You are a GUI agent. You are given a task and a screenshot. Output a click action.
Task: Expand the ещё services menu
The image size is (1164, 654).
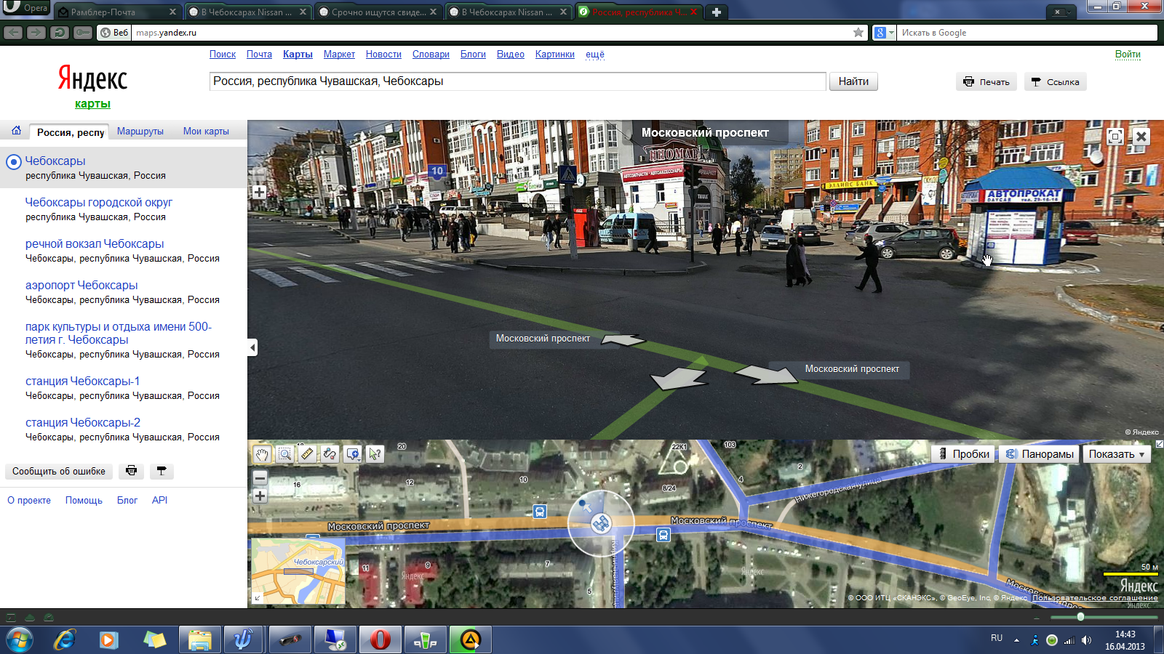click(x=594, y=54)
